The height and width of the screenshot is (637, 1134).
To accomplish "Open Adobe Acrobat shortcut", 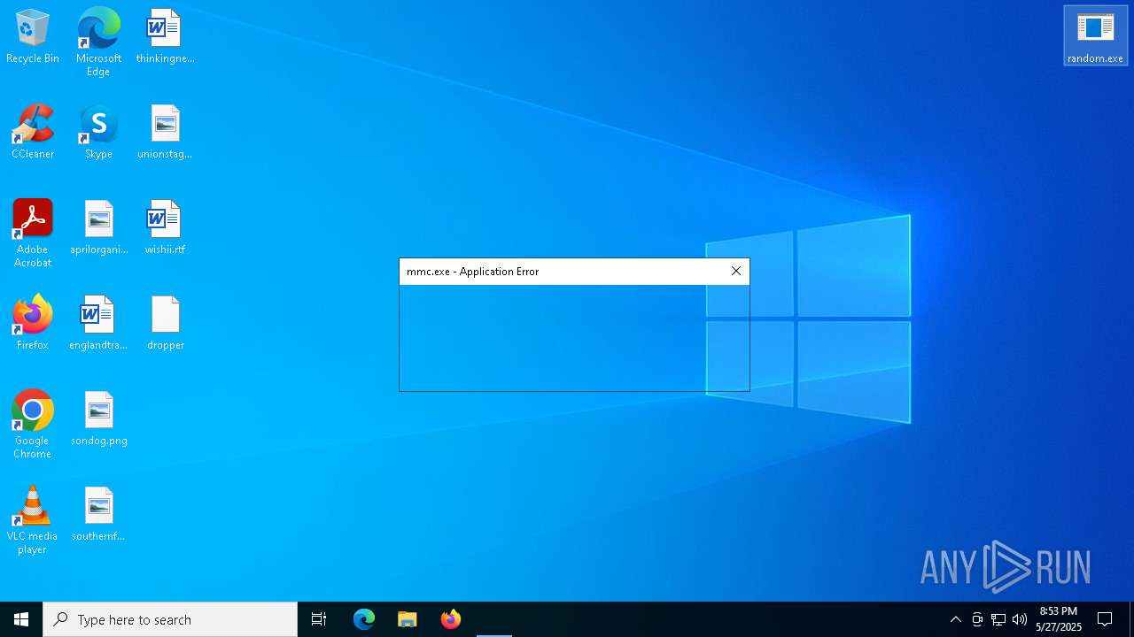I will 33,234.
